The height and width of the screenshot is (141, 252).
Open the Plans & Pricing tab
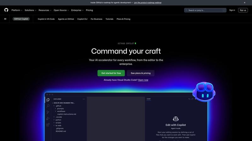point(123,19)
